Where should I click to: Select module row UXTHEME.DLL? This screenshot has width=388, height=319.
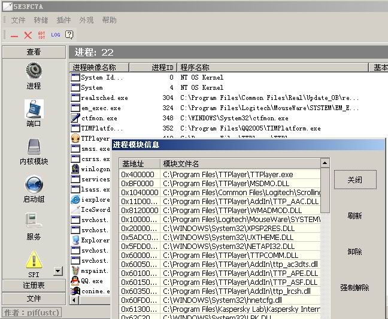(220, 238)
